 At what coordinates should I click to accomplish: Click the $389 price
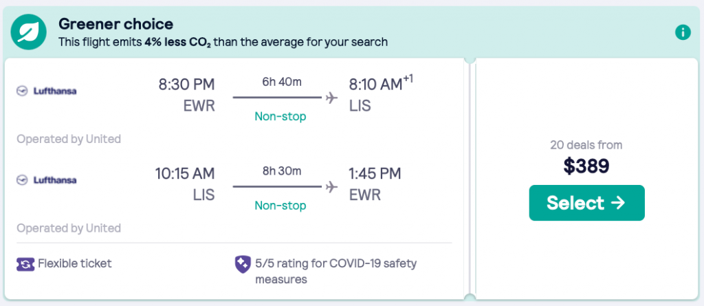pos(586,165)
